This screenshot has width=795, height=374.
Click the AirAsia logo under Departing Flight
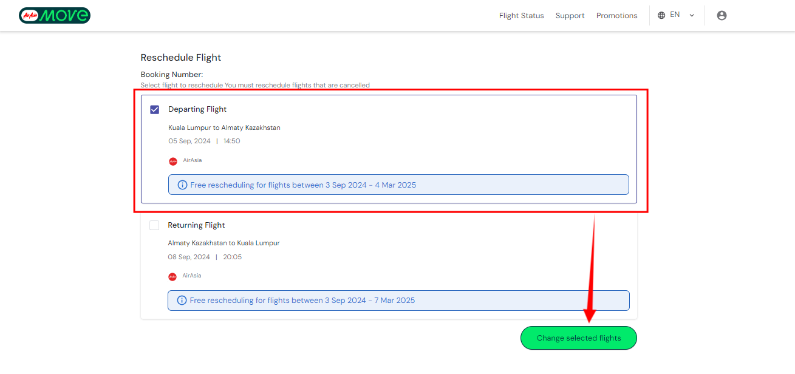(x=173, y=161)
